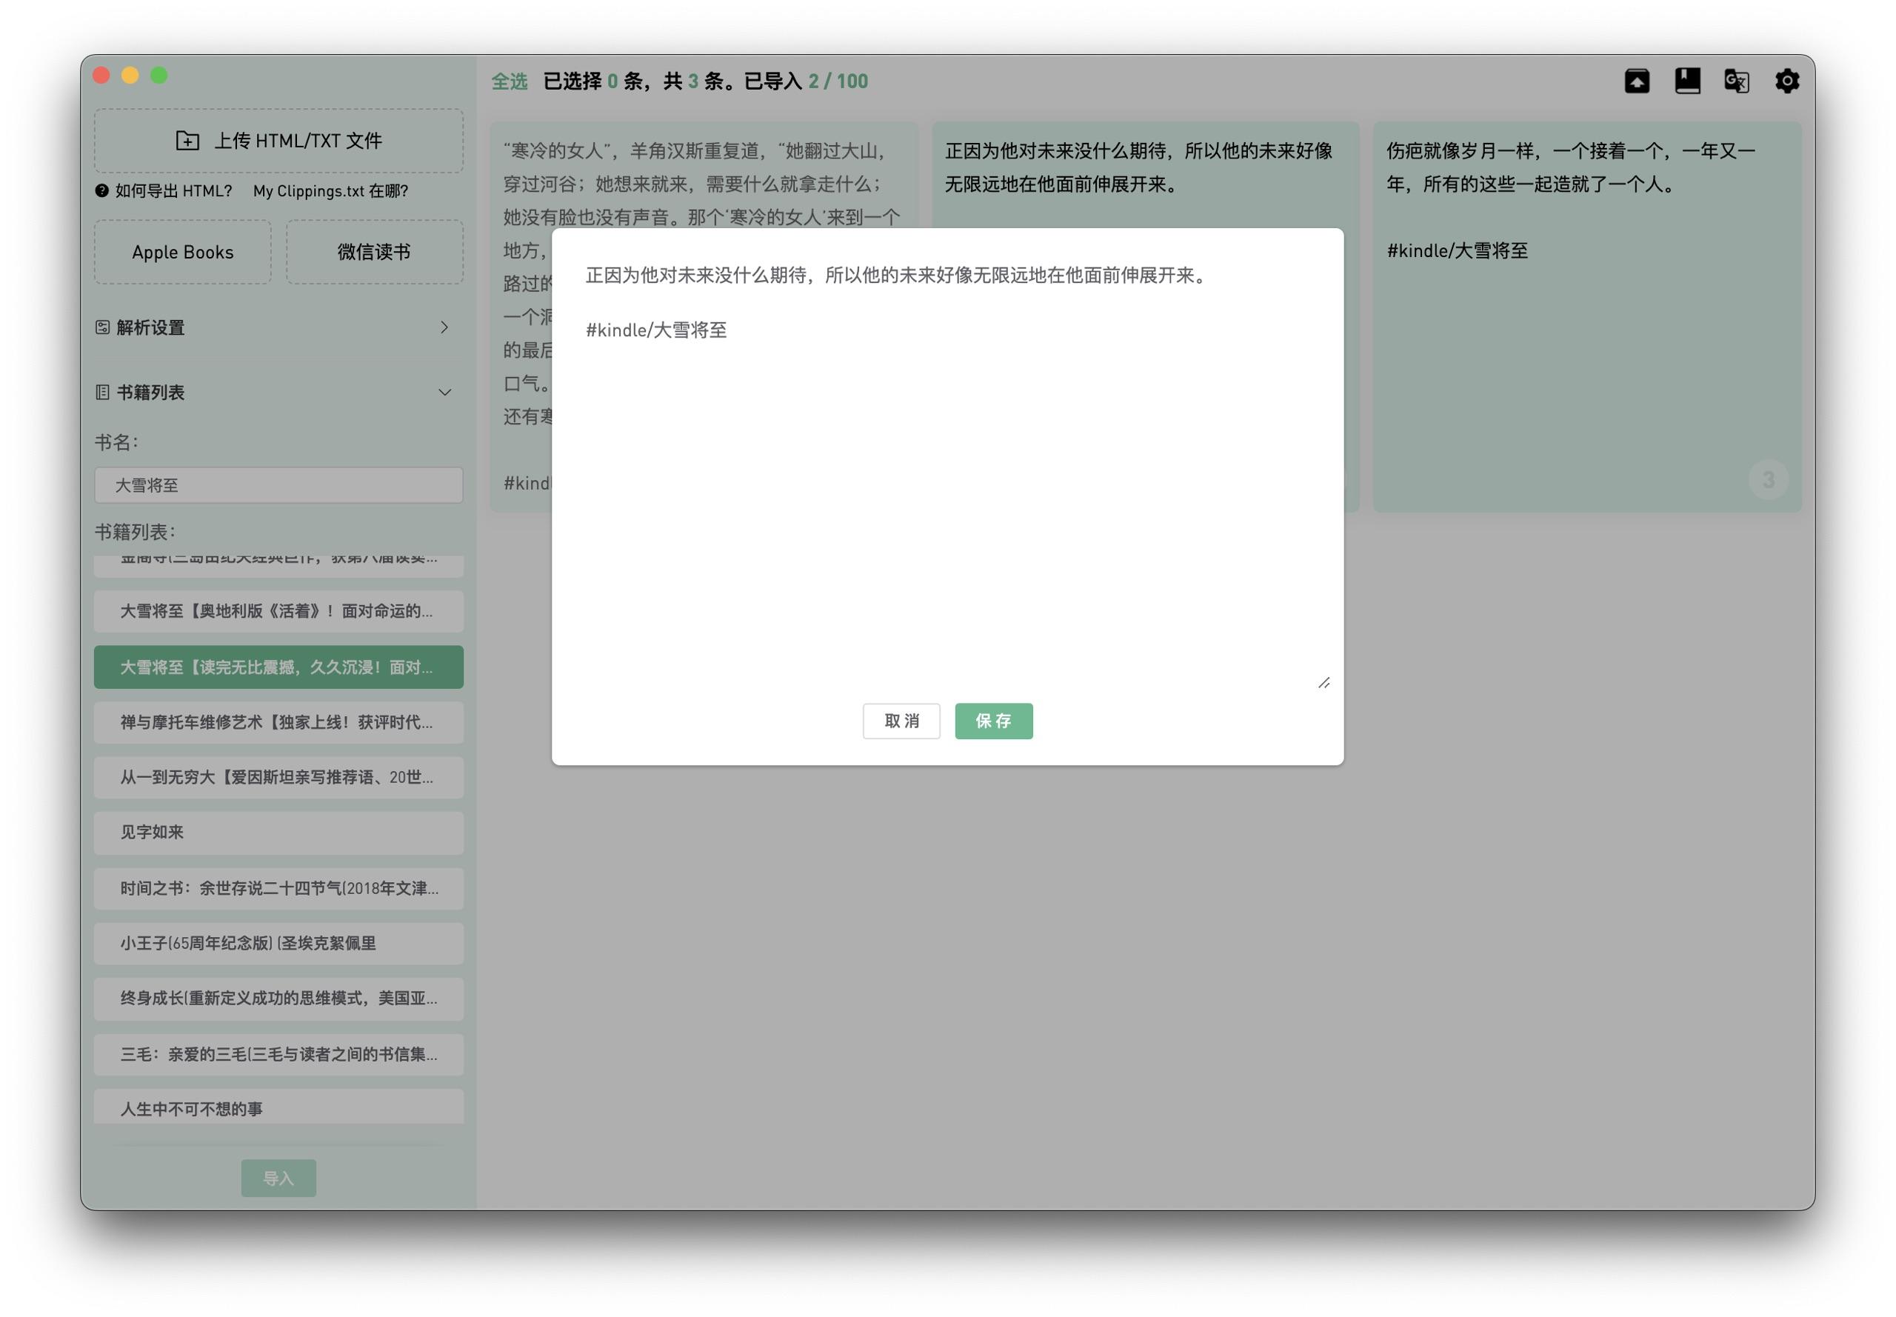This screenshot has width=1896, height=1317.
Task: Click the 解析设置 settings icon
Action: [x=102, y=327]
